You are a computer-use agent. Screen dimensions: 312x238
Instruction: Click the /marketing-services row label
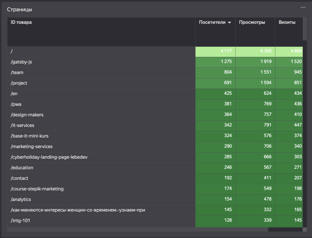pos(31,147)
